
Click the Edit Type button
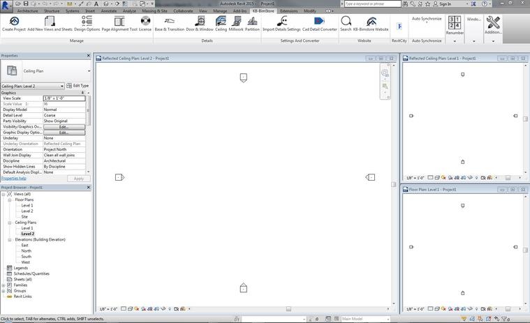coord(78,86)
